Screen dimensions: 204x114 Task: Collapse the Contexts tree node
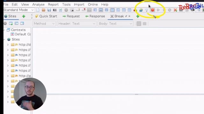[x=4, y=30]
